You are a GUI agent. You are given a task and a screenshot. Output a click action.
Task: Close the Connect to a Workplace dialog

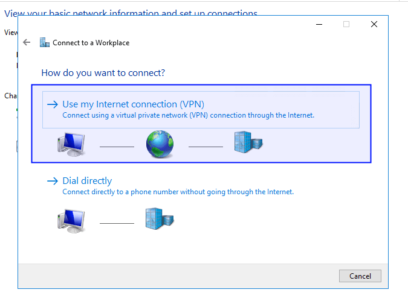(374, 24)
